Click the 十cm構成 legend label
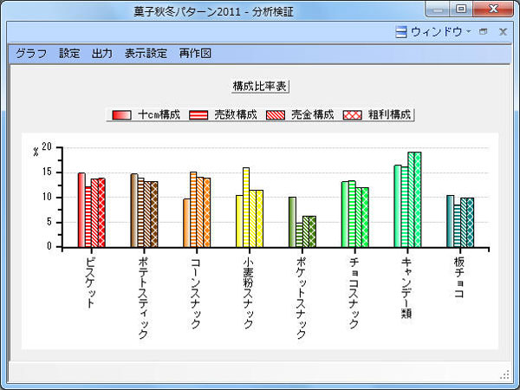 click(x=159, y=114)
